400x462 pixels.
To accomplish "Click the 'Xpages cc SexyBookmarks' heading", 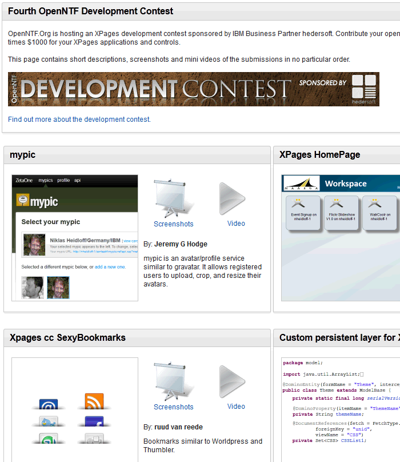I will click(x=67, y=338).
